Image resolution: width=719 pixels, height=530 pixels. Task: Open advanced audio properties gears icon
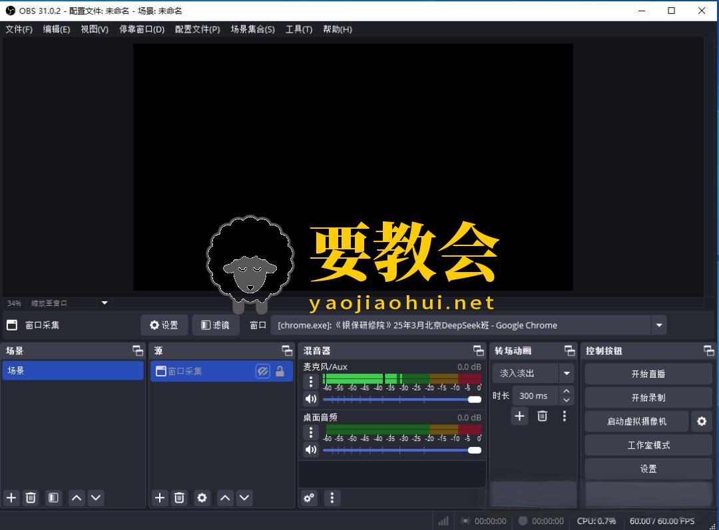309,498
